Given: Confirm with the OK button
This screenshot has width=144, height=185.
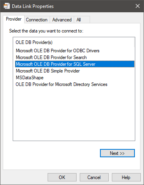Looking at the screenshot, I should pos(62,177).
